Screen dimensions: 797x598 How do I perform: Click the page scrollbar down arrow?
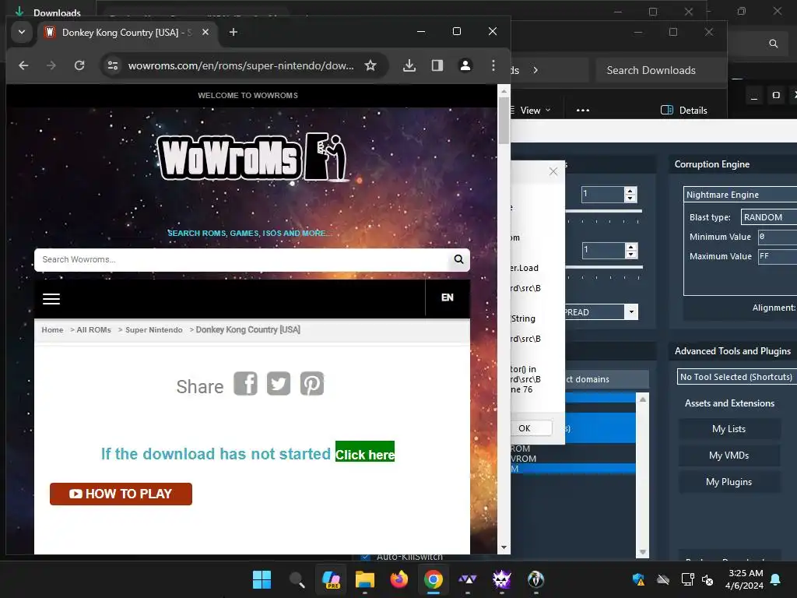pos(504,547)
